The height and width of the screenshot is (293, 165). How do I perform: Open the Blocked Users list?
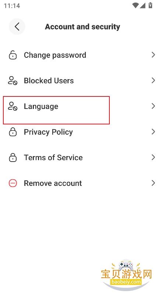point(82,81)
